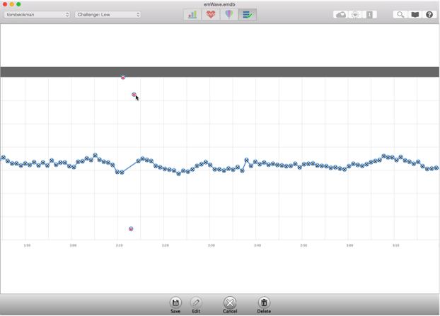440x316 pixels.
Task: Click the dark gray band above the chart
Action: click(283, 71)
